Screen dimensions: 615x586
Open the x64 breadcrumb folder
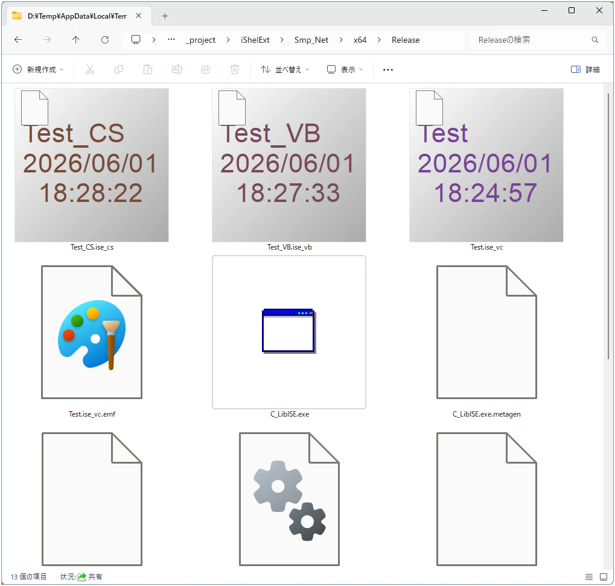[360, 40]
